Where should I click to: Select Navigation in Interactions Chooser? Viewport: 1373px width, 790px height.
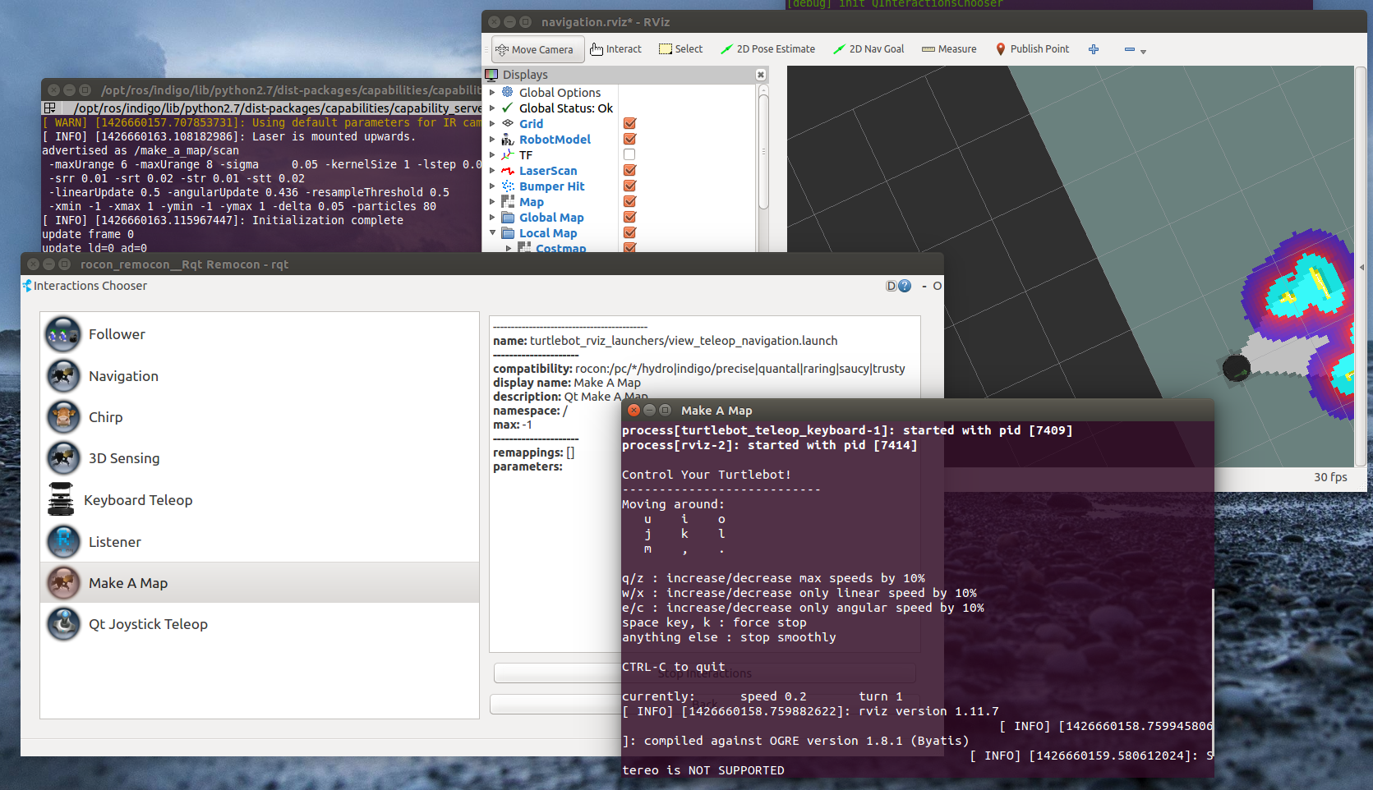[x=123, y=376]
